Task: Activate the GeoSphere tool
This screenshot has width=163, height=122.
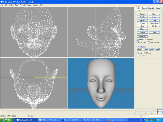Action: 154,23
